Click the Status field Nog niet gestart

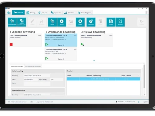(31, 79)
